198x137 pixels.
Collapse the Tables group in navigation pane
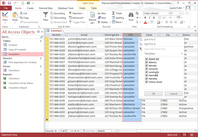pos(41,41)
